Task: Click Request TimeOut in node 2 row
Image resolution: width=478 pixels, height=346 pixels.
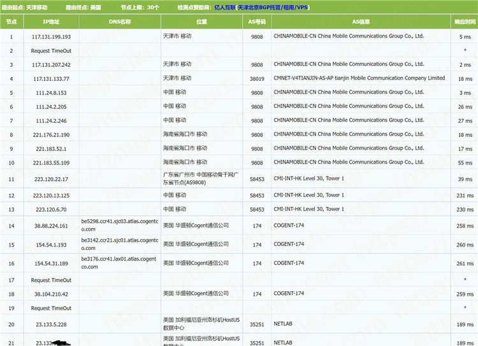Action: tap(51, 51)
